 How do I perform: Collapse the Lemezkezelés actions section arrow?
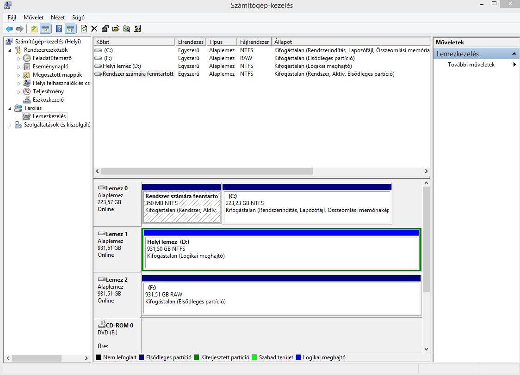click(514, 54)
